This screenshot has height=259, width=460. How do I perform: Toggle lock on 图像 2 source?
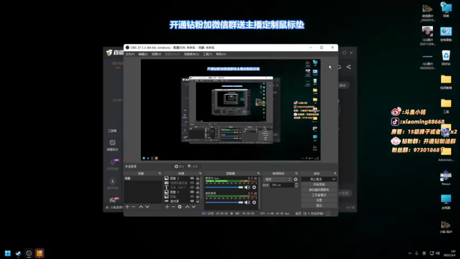(x=198, y=192)
